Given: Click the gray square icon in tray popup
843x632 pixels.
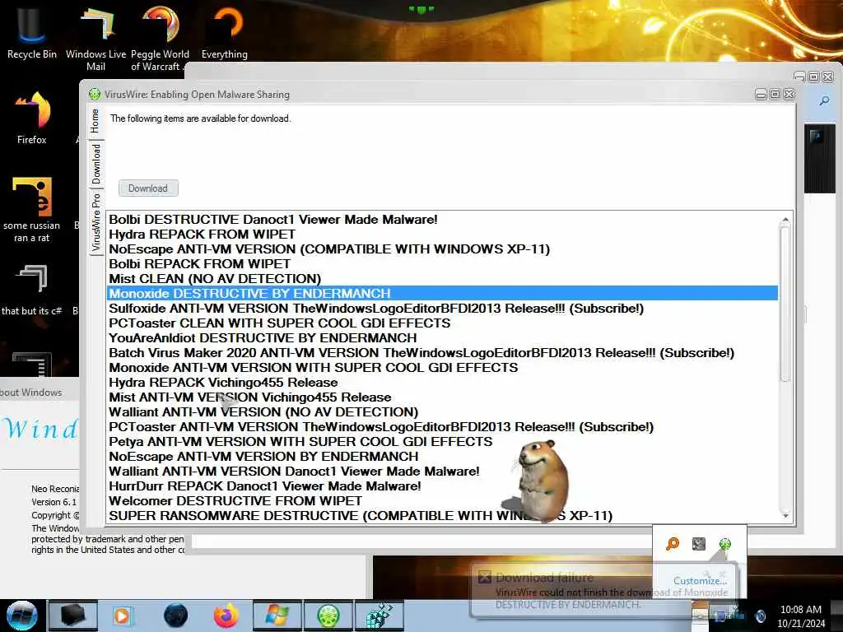Looking at the screenshot, I should coord(698,544).
